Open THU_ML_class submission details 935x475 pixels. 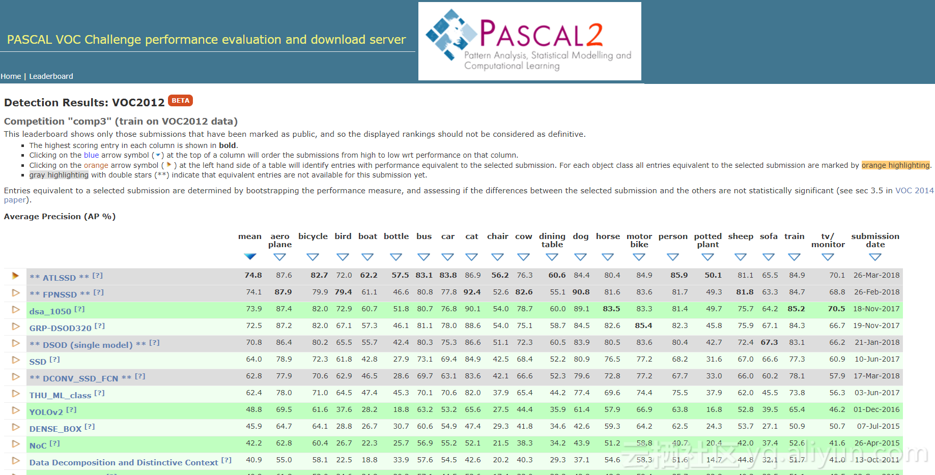pyautogui.click(x=60, y=395)
